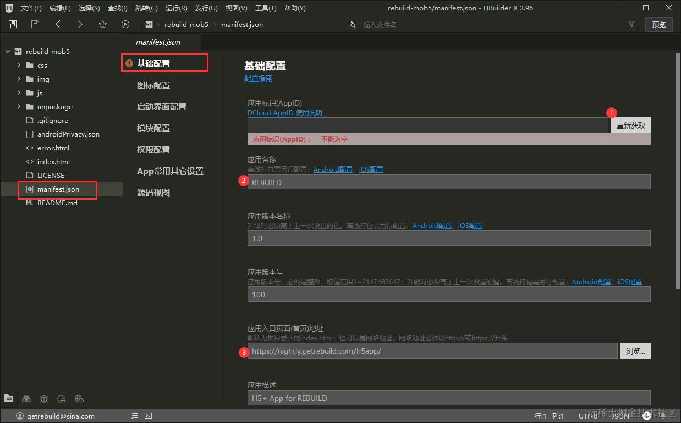Click the sync arrow icon in bottom panel bar
Image resolution: width=681 pixels, height=423 pixels.
point(62,398)
